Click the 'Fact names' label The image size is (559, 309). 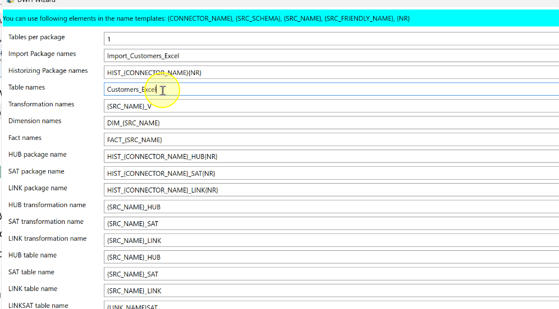[x=25, y=138]
